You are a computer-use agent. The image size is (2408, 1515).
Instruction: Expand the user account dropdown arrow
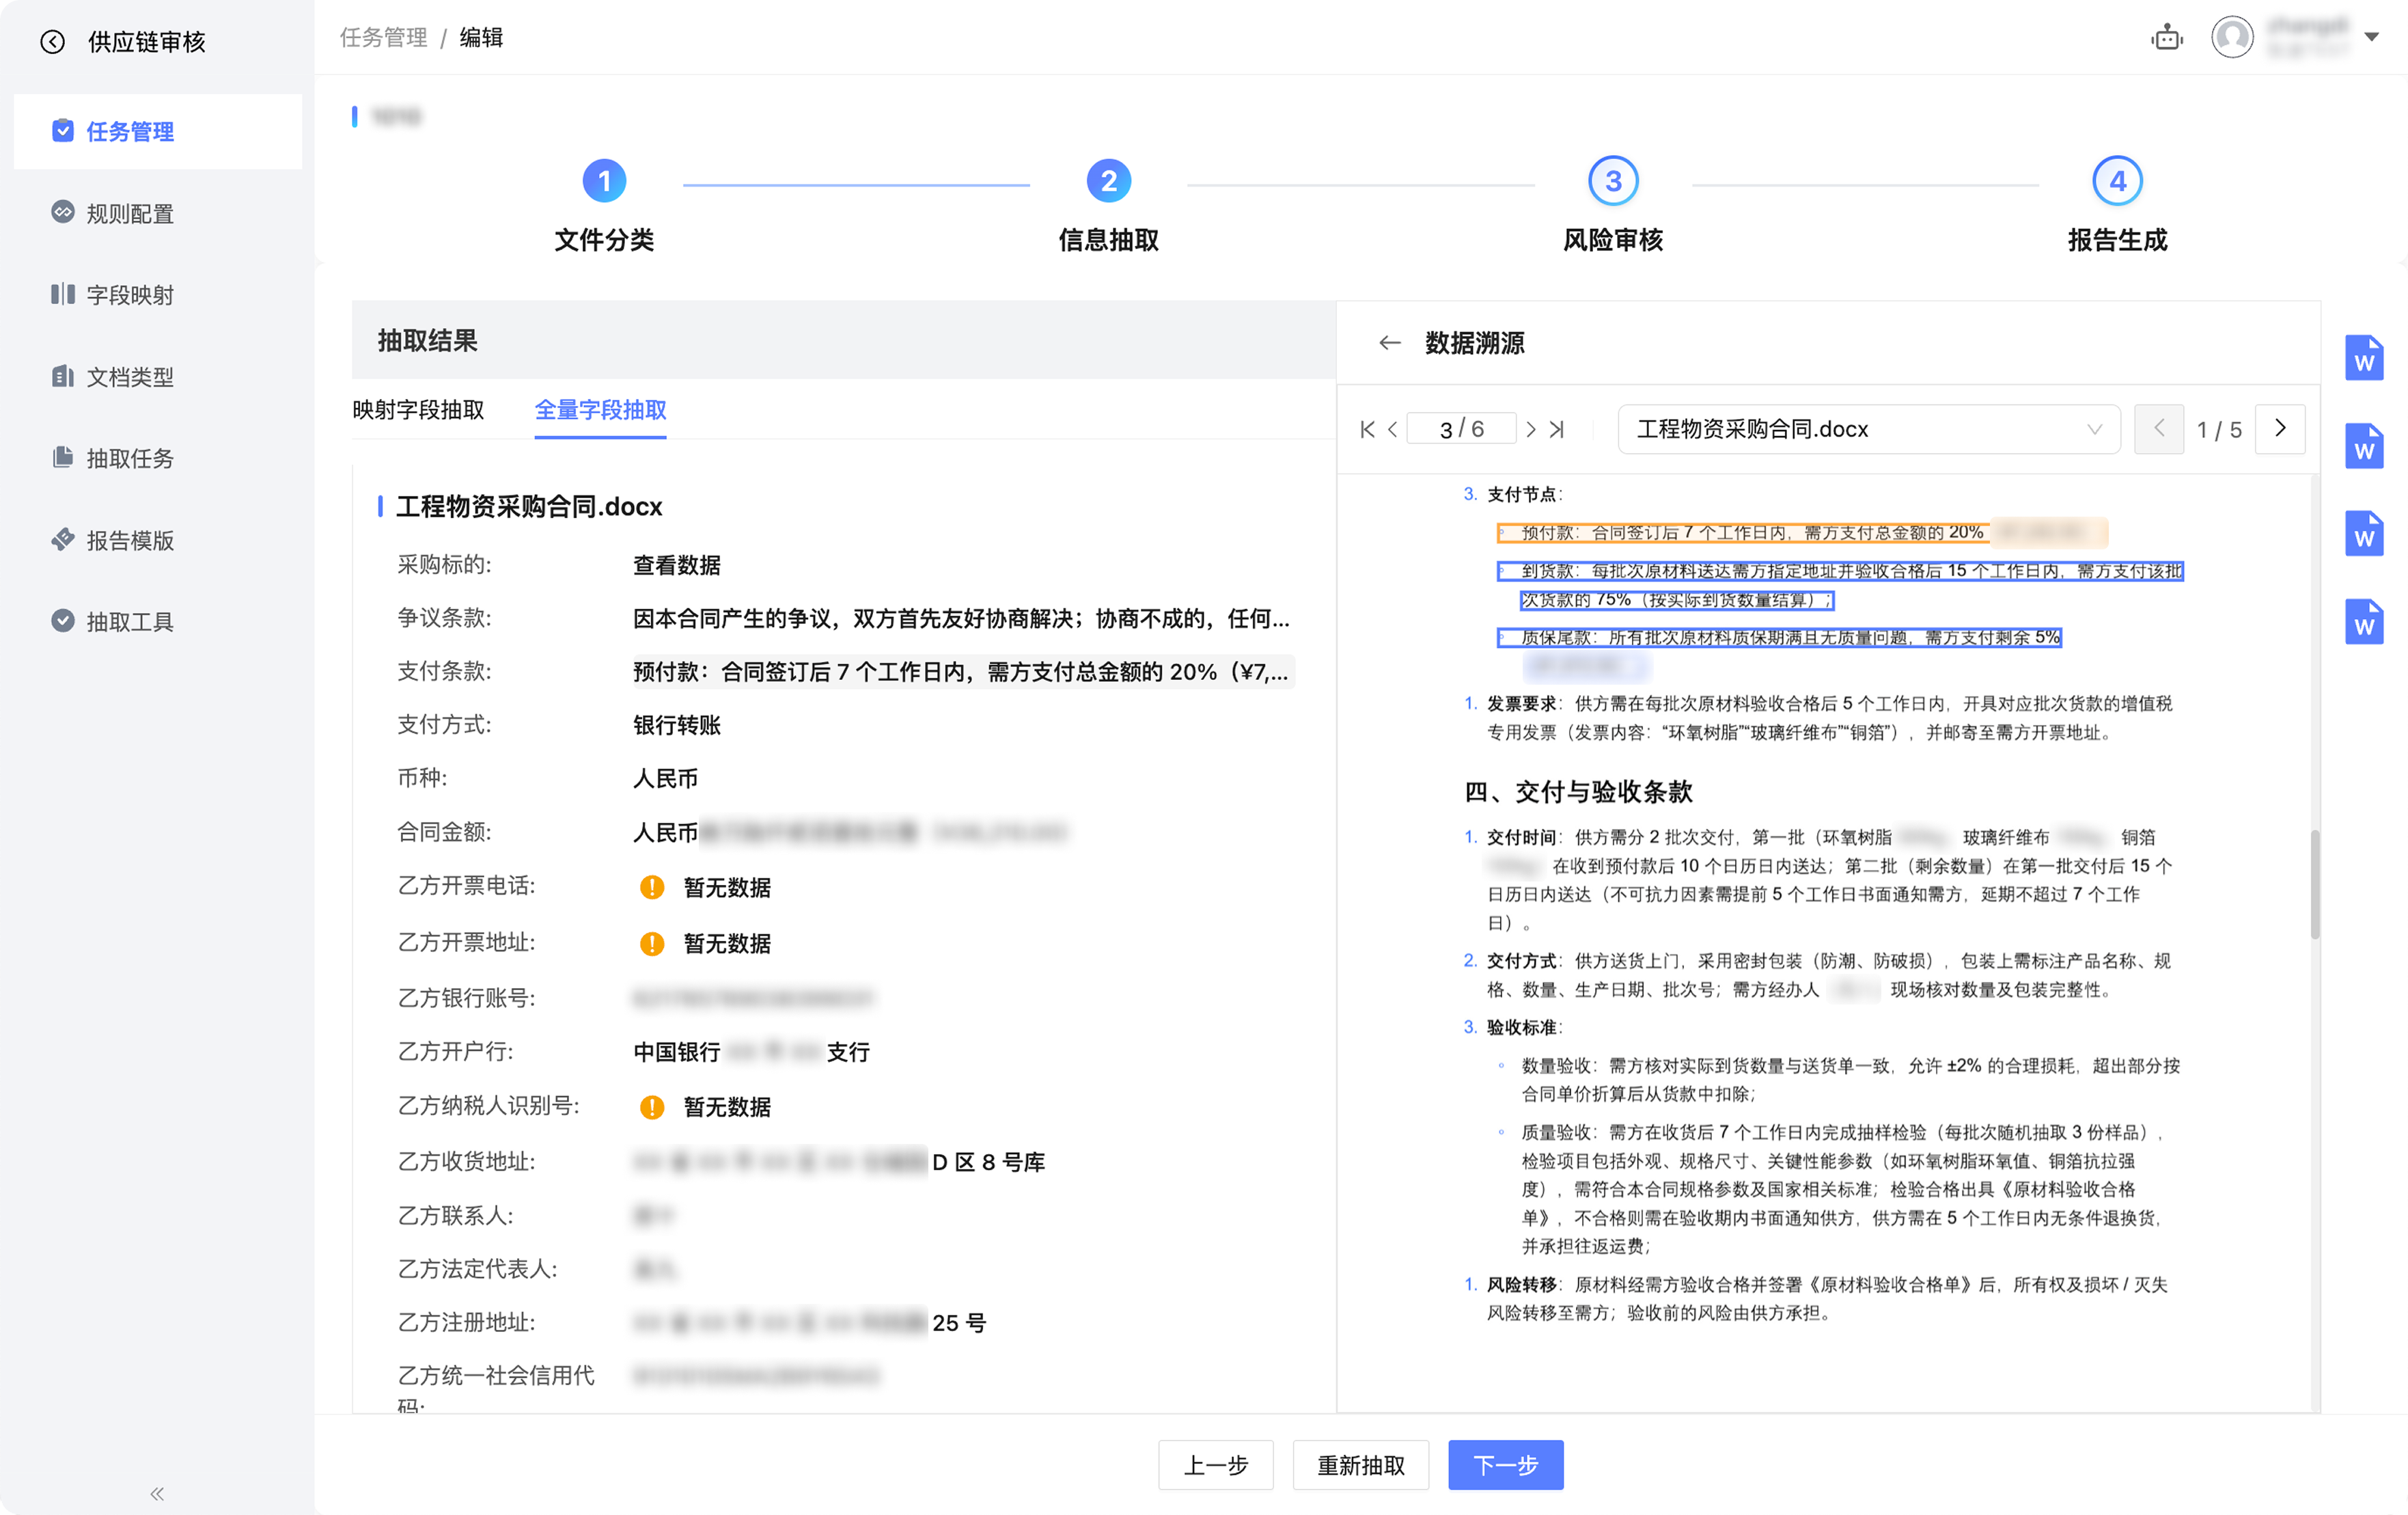tap(2371, 37)
